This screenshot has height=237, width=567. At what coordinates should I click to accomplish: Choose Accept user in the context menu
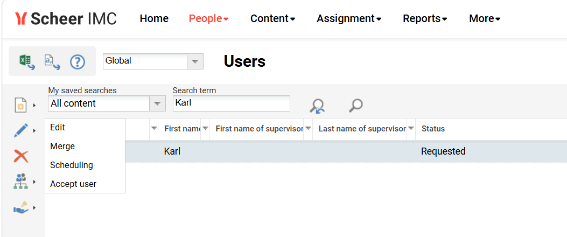[73, 184]
